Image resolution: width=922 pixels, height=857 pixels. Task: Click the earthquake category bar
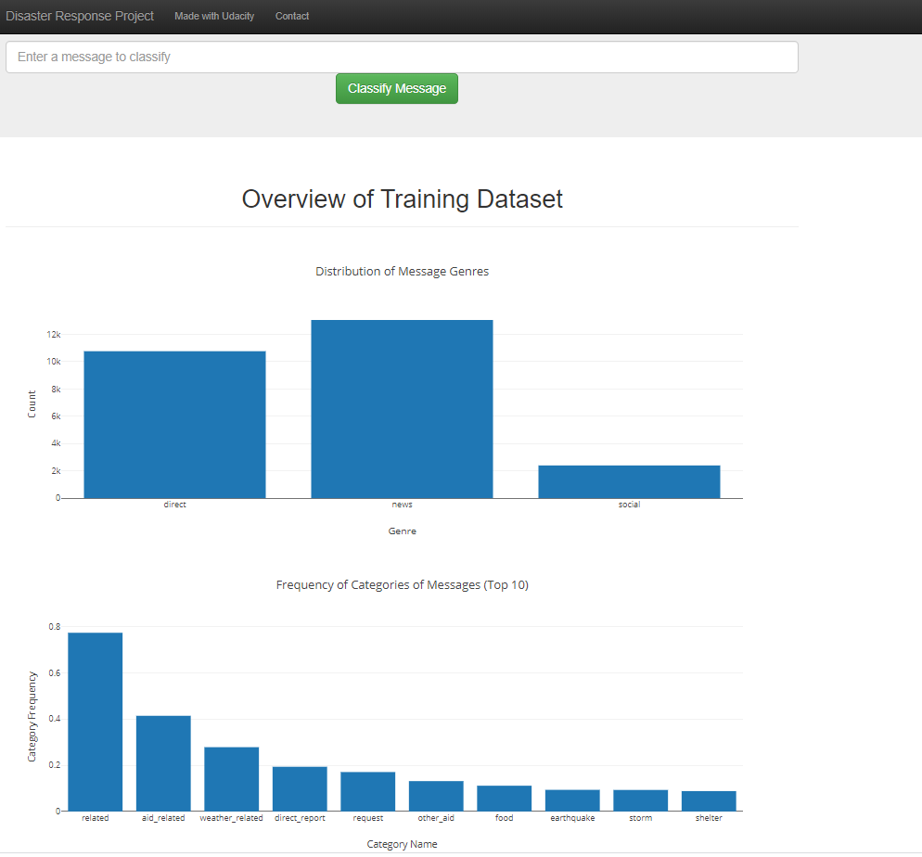(572, 800)
